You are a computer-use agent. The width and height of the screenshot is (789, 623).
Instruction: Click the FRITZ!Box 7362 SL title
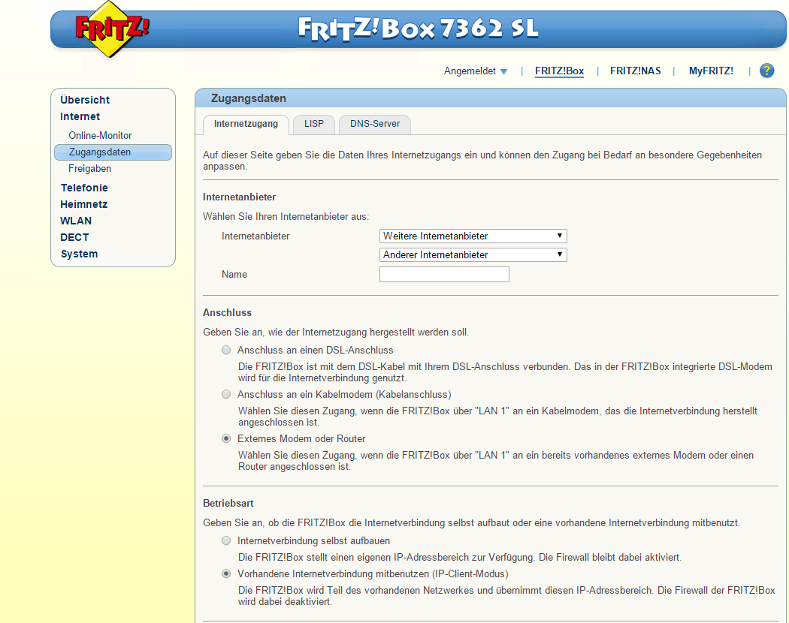419,29
